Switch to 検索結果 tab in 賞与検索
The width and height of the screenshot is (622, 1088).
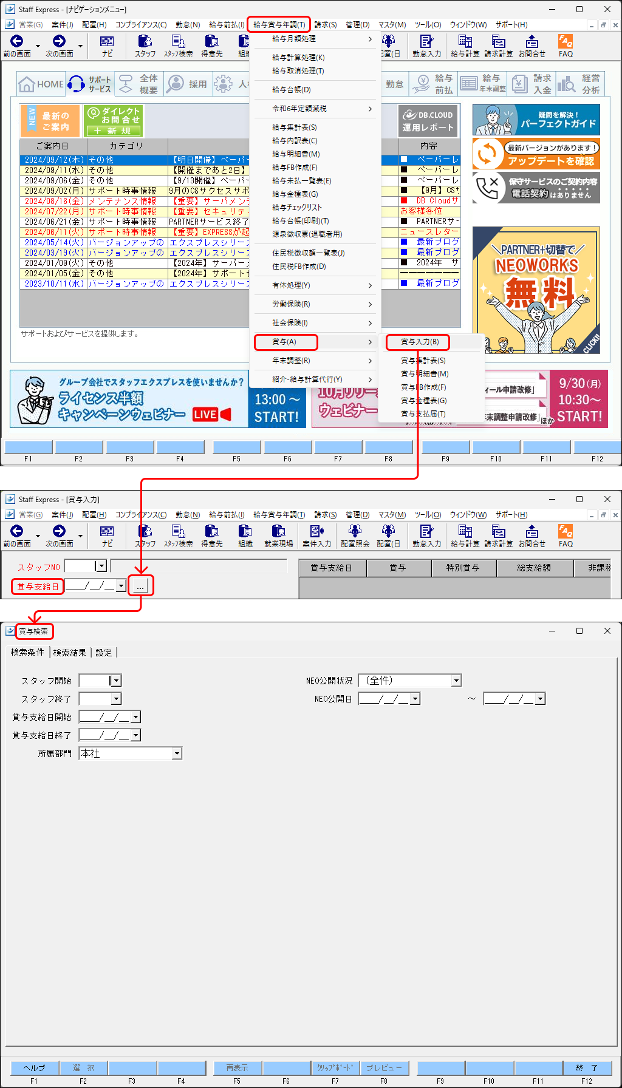click(x=70, y=653)
